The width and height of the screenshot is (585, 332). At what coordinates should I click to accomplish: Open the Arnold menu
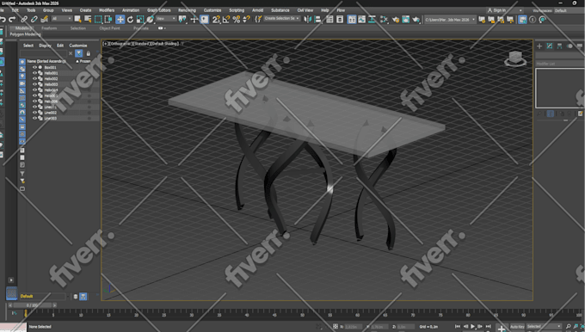tap(257, 10)
